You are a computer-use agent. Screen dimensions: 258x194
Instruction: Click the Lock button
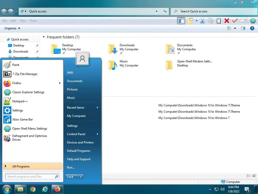tap(72, 177)
